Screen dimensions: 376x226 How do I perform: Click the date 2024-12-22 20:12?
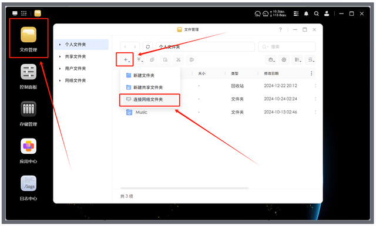[x=281, y=86]
